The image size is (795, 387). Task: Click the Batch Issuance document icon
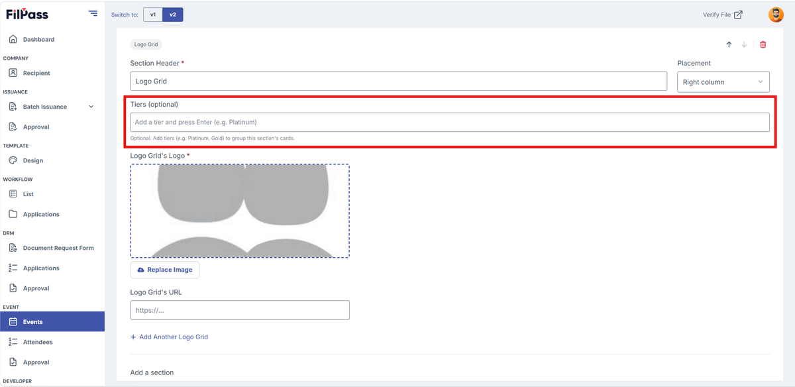(x=13, y=107)
